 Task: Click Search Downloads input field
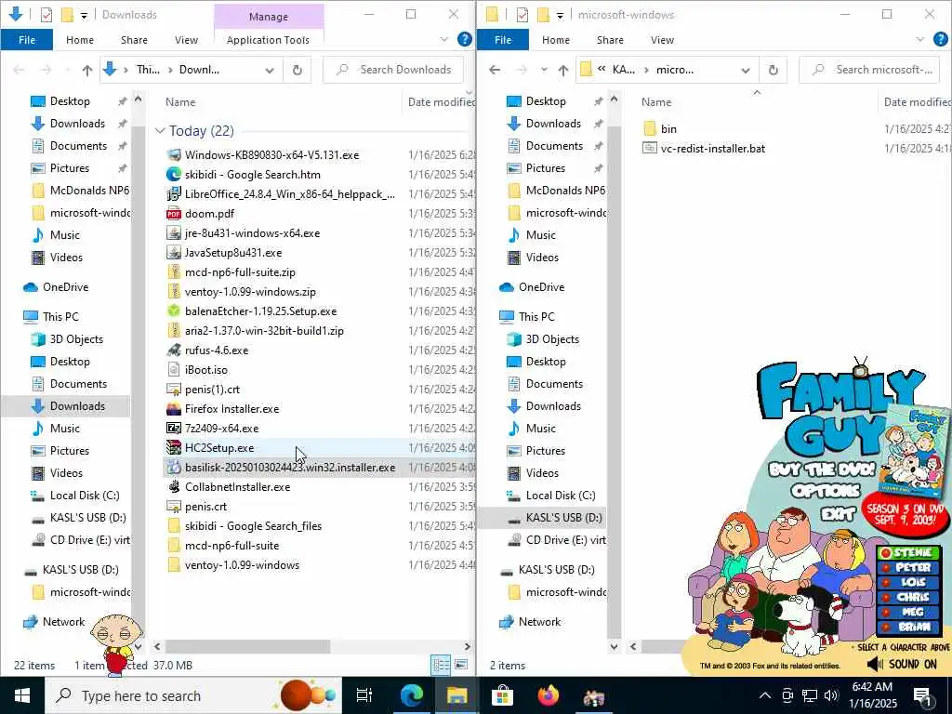pos(393,70)
